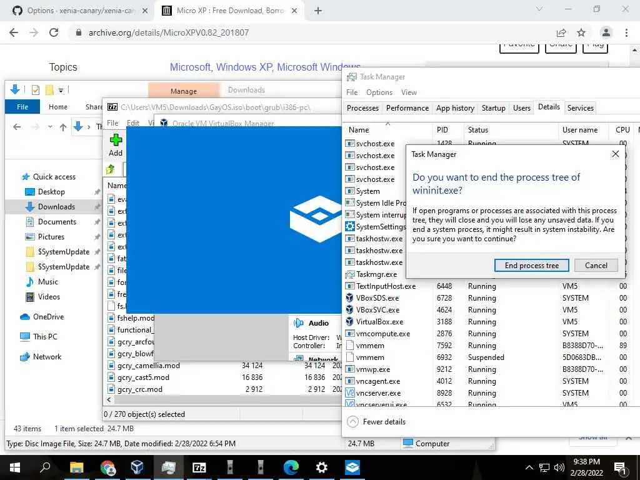Select Downloads in Explorer navigation pane
Viewport: 640px width, 480px height.
click(x=56, y=207)
